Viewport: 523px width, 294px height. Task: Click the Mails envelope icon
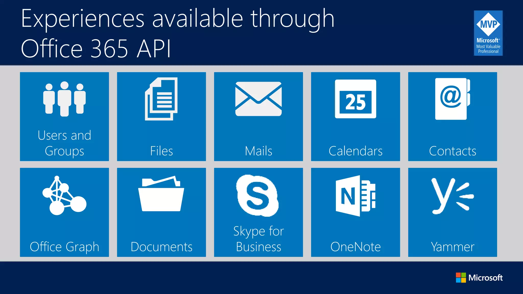[258, 99]
